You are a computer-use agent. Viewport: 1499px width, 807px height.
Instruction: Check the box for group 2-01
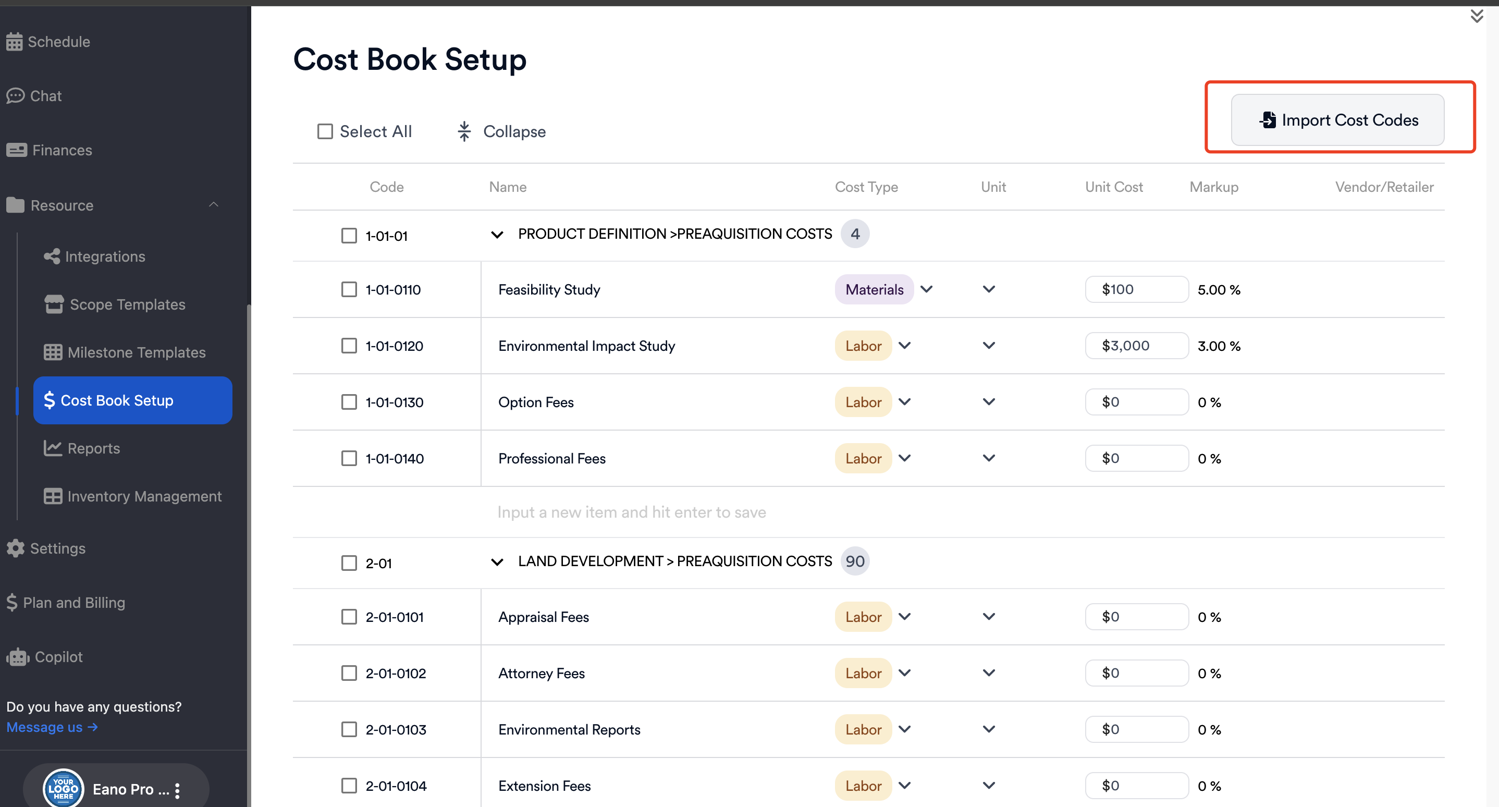click(x=349, y=563)
